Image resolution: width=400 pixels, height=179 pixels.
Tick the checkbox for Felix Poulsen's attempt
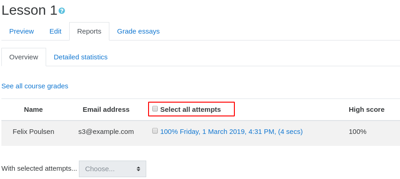155,131
